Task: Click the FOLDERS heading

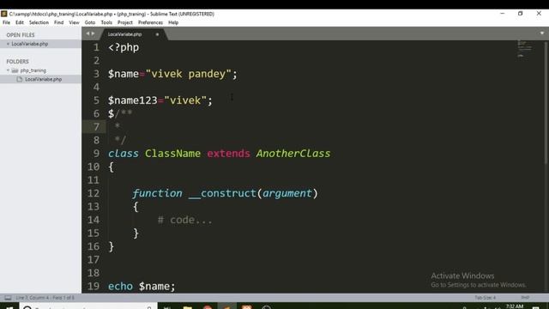Action: point(17,62)
